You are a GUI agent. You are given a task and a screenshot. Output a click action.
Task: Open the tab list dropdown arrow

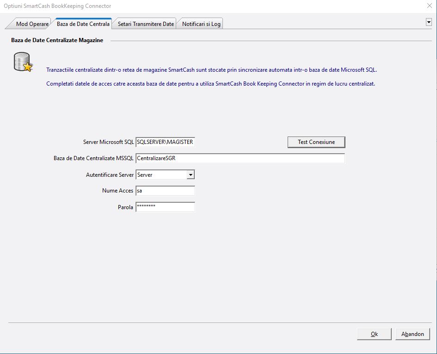click(x=429, y=22)
